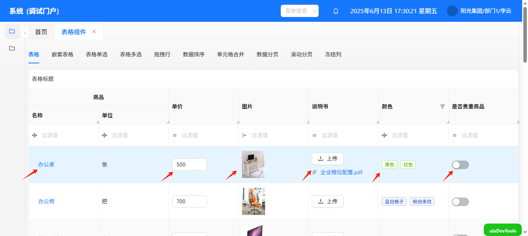Click the 单位 column header

point(134,115)
